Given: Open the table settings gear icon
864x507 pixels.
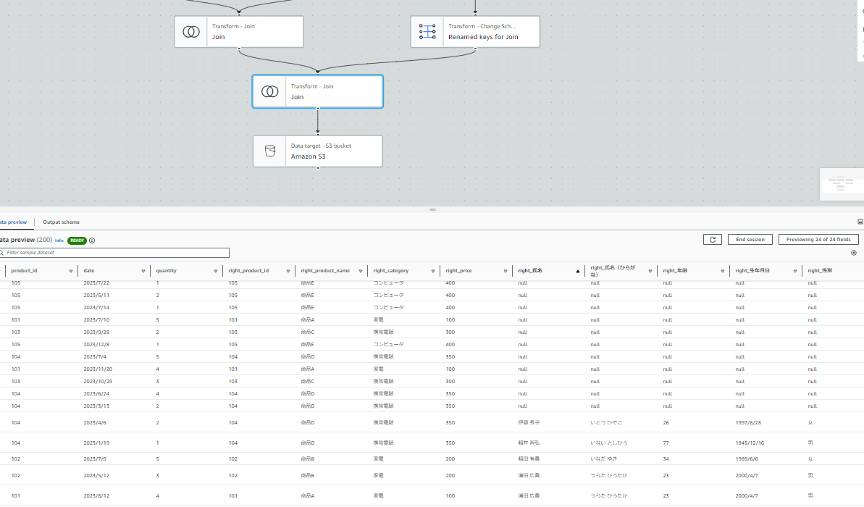Looking at the screenshot, I should (x=854, y=253).
